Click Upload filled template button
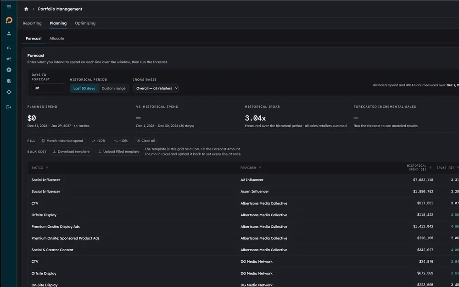This screenshot has height=287, width=459. (x=119, y=152)
